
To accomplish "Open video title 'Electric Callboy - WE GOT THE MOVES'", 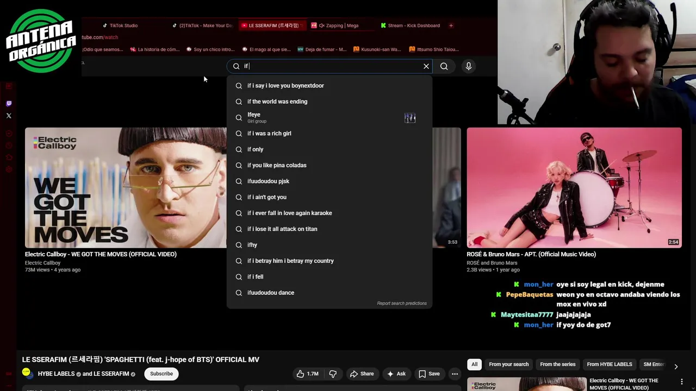I will click(101, 254).
